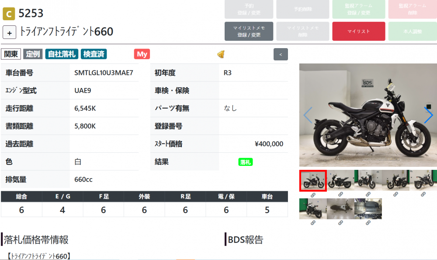Image resolution: width=437 pixels, height=260 pixels.
Task: Select the 検査済 tag
Action: coord(94,54)
